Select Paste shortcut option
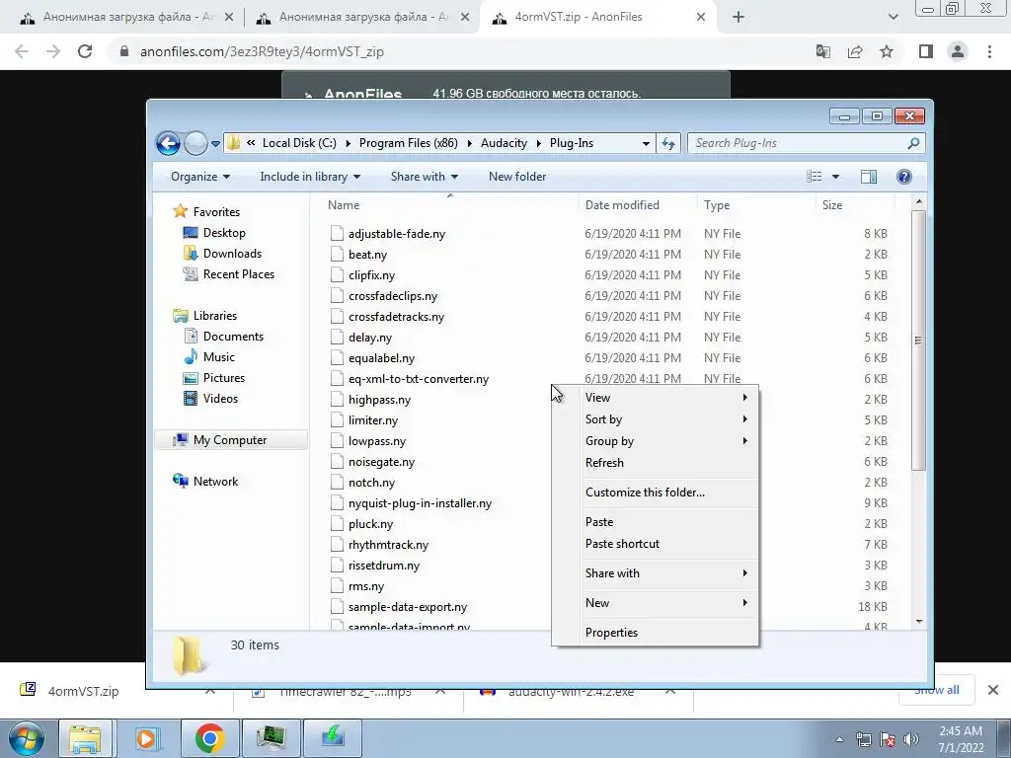The width and height of the screenshot is (1011, 758). click(656, 544)
